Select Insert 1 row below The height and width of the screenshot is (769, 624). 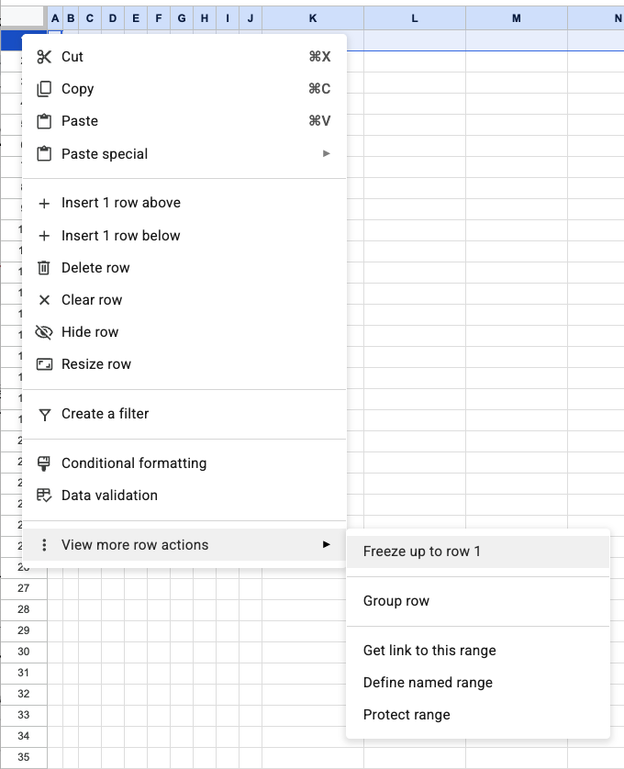(x=120, y=236)
